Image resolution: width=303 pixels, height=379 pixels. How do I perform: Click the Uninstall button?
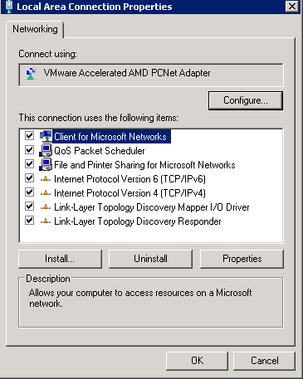150,259
